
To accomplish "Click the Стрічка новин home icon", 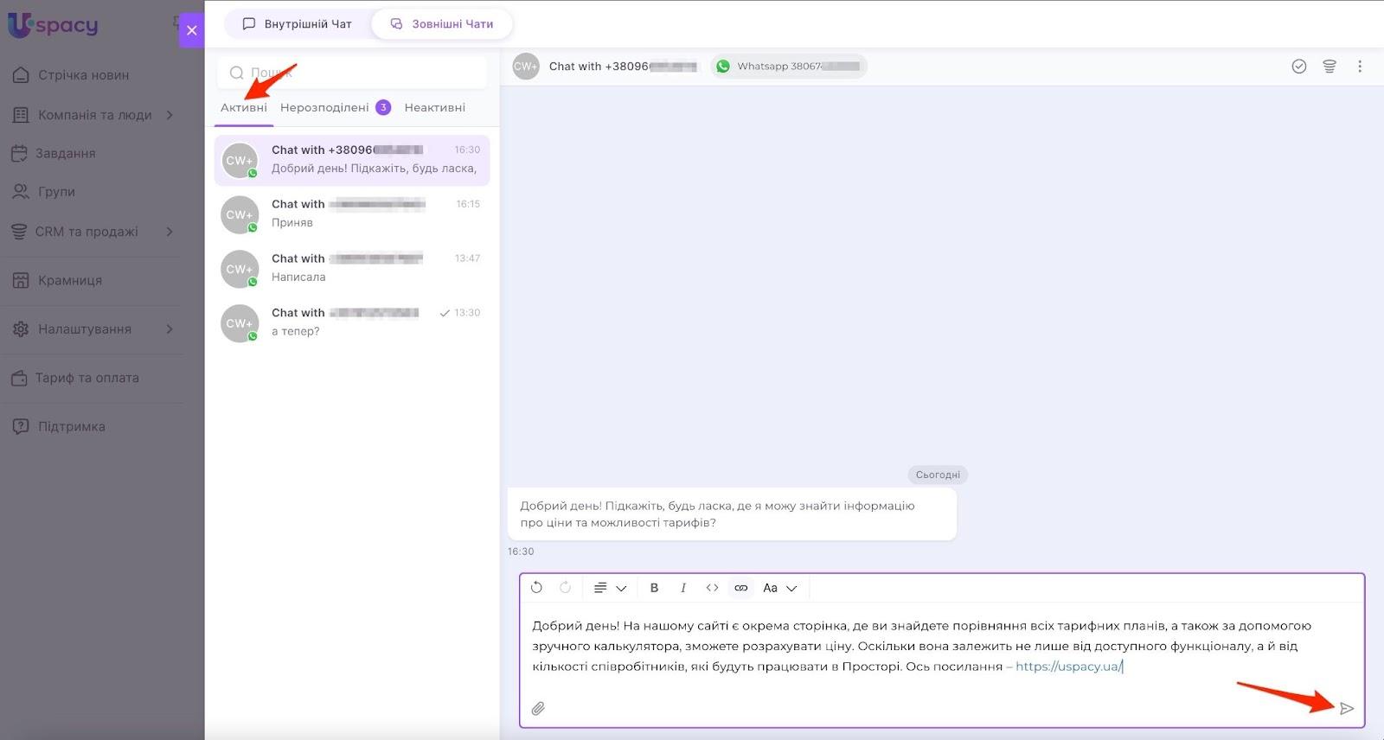I will tap(21, 75).
